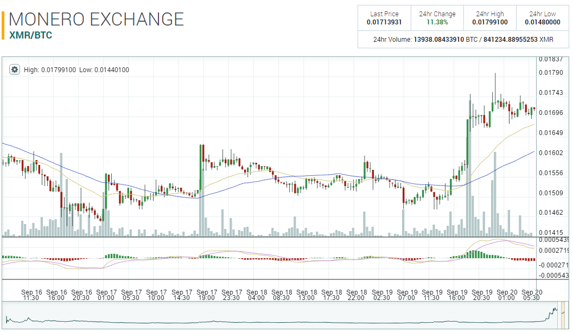Click the Last Price stat box
The image size is (573, 332).
pyautogui.click(x=384, y=18)
